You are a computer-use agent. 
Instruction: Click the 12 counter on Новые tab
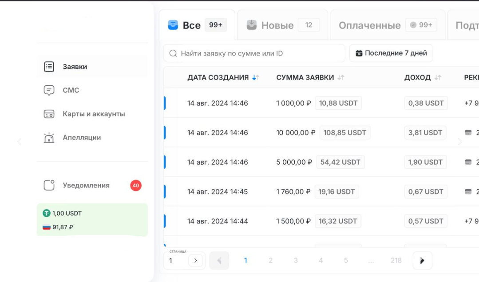(x=309, y=25)
